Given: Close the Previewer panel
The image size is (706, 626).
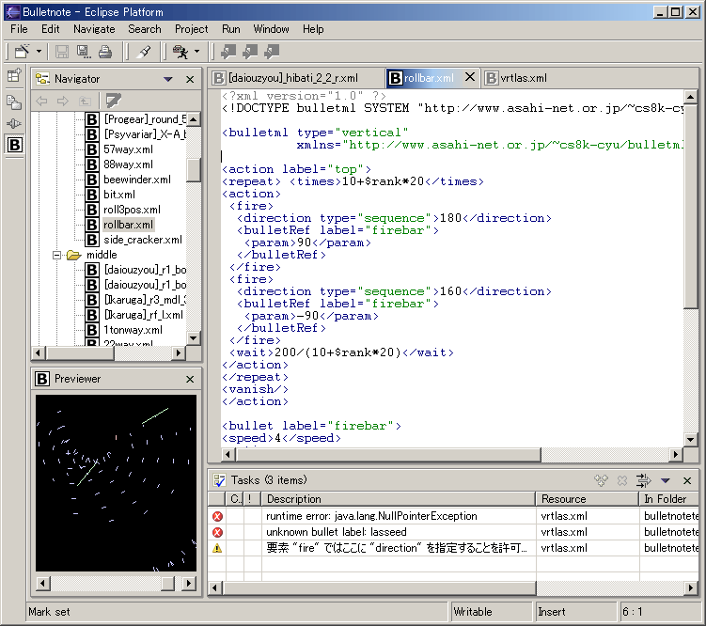Looking at the screenshot, I should [190, 379].
